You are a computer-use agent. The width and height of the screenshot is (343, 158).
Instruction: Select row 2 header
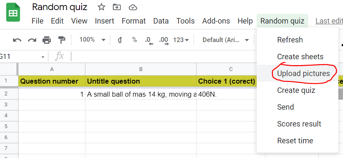(9, 94)
